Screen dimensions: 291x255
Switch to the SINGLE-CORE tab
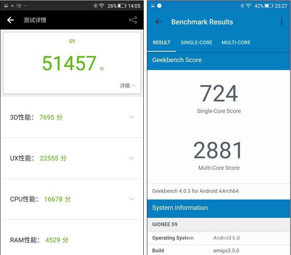pos(197,42)
